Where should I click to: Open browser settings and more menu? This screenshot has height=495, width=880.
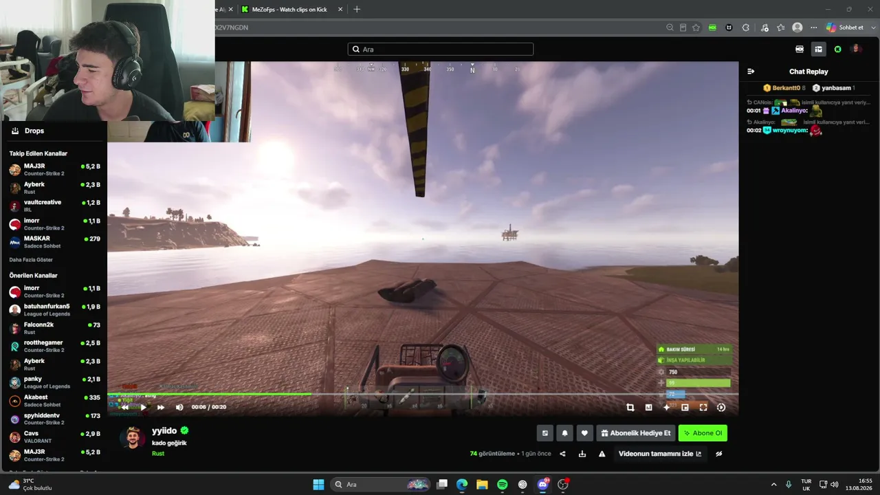tap(814, 27)
